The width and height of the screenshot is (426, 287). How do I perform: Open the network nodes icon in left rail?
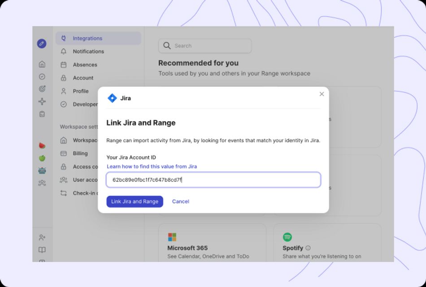pyautogui.click(x=42, y=101)
